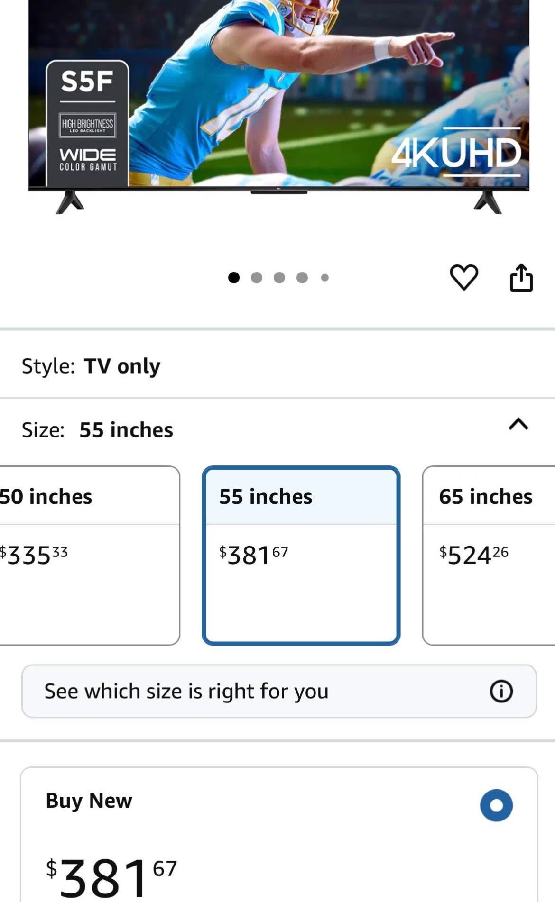
Task: Choose the 65 inches size option
Action: point(489,555)
